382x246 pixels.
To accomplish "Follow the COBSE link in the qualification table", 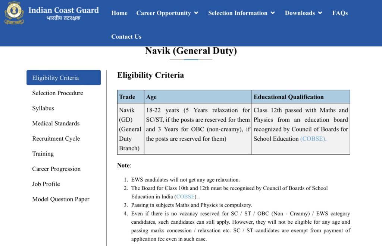I will click(313, 139).
